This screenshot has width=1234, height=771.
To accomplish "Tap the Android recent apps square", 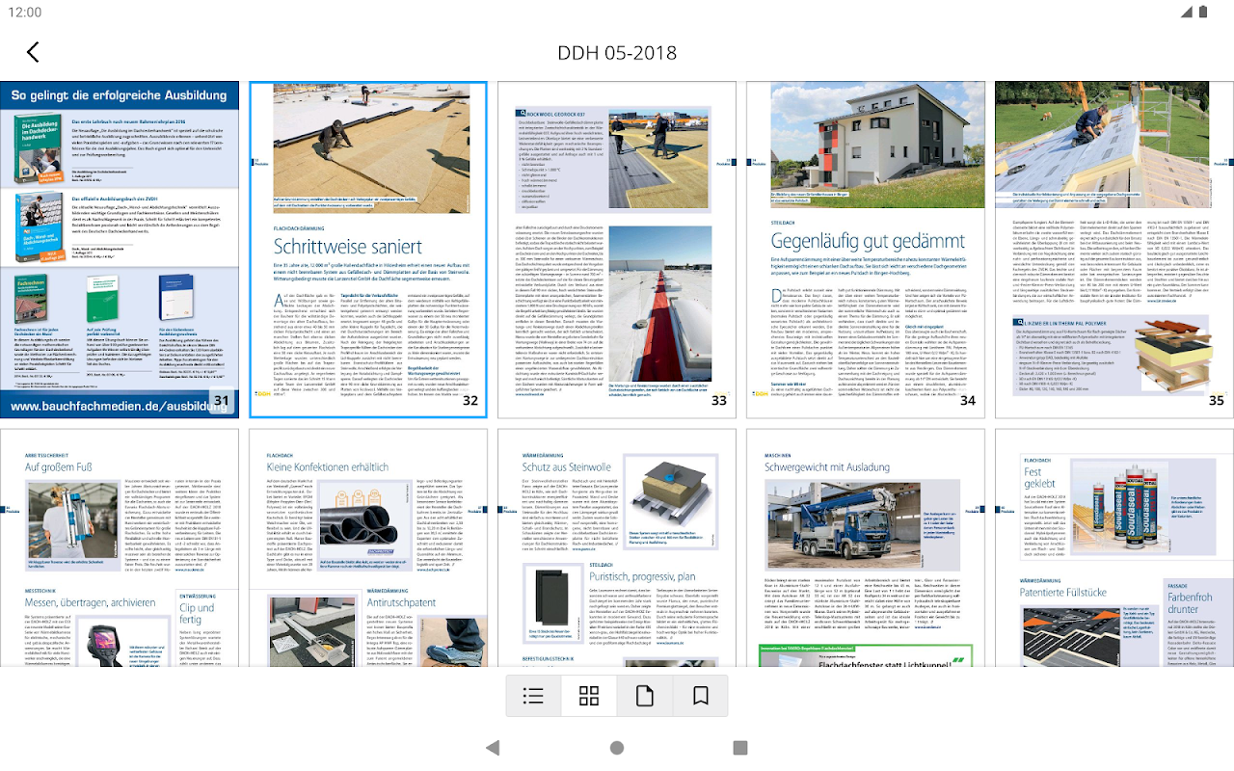I will tap(740, 748).
